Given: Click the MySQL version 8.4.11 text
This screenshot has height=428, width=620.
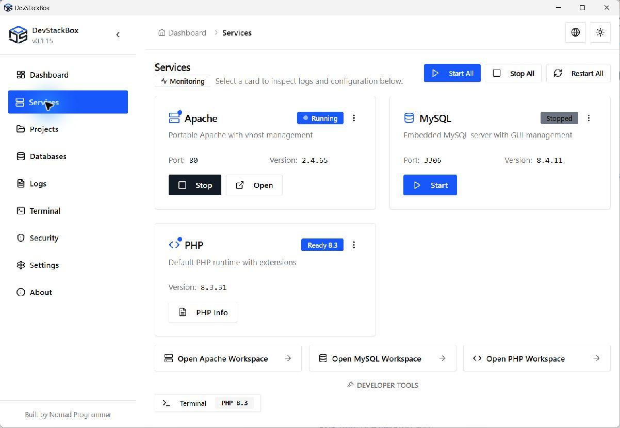Looking at the screenshot, I should (x=549, y=160).
